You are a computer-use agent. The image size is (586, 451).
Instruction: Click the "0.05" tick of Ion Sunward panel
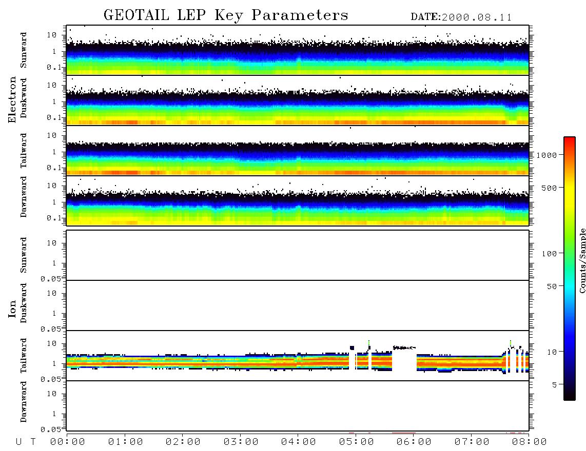point(51,279)
